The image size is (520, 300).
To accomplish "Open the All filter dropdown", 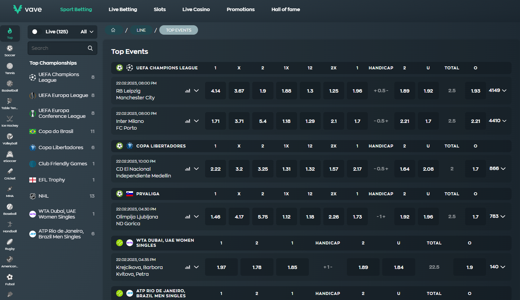I will tap(87, 32).
